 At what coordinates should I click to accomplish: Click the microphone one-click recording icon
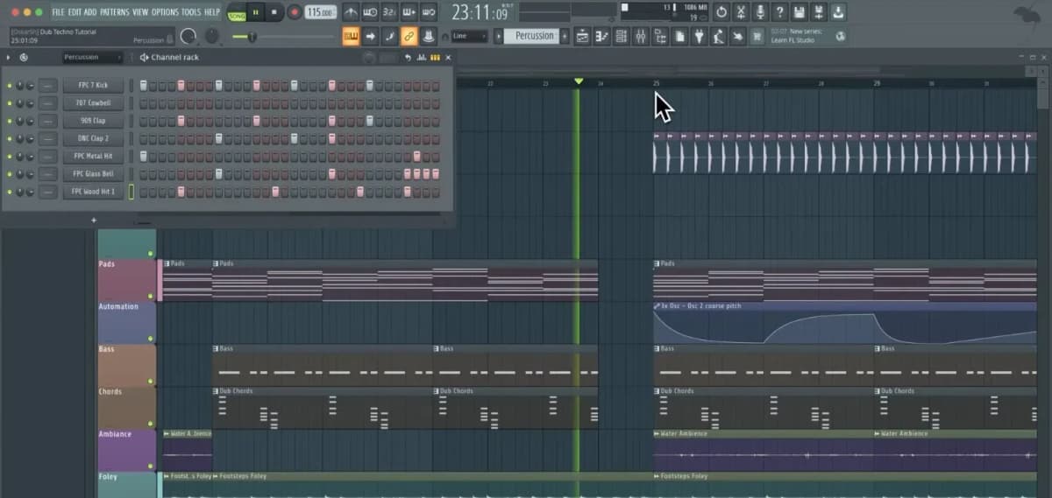pos(760,12)
